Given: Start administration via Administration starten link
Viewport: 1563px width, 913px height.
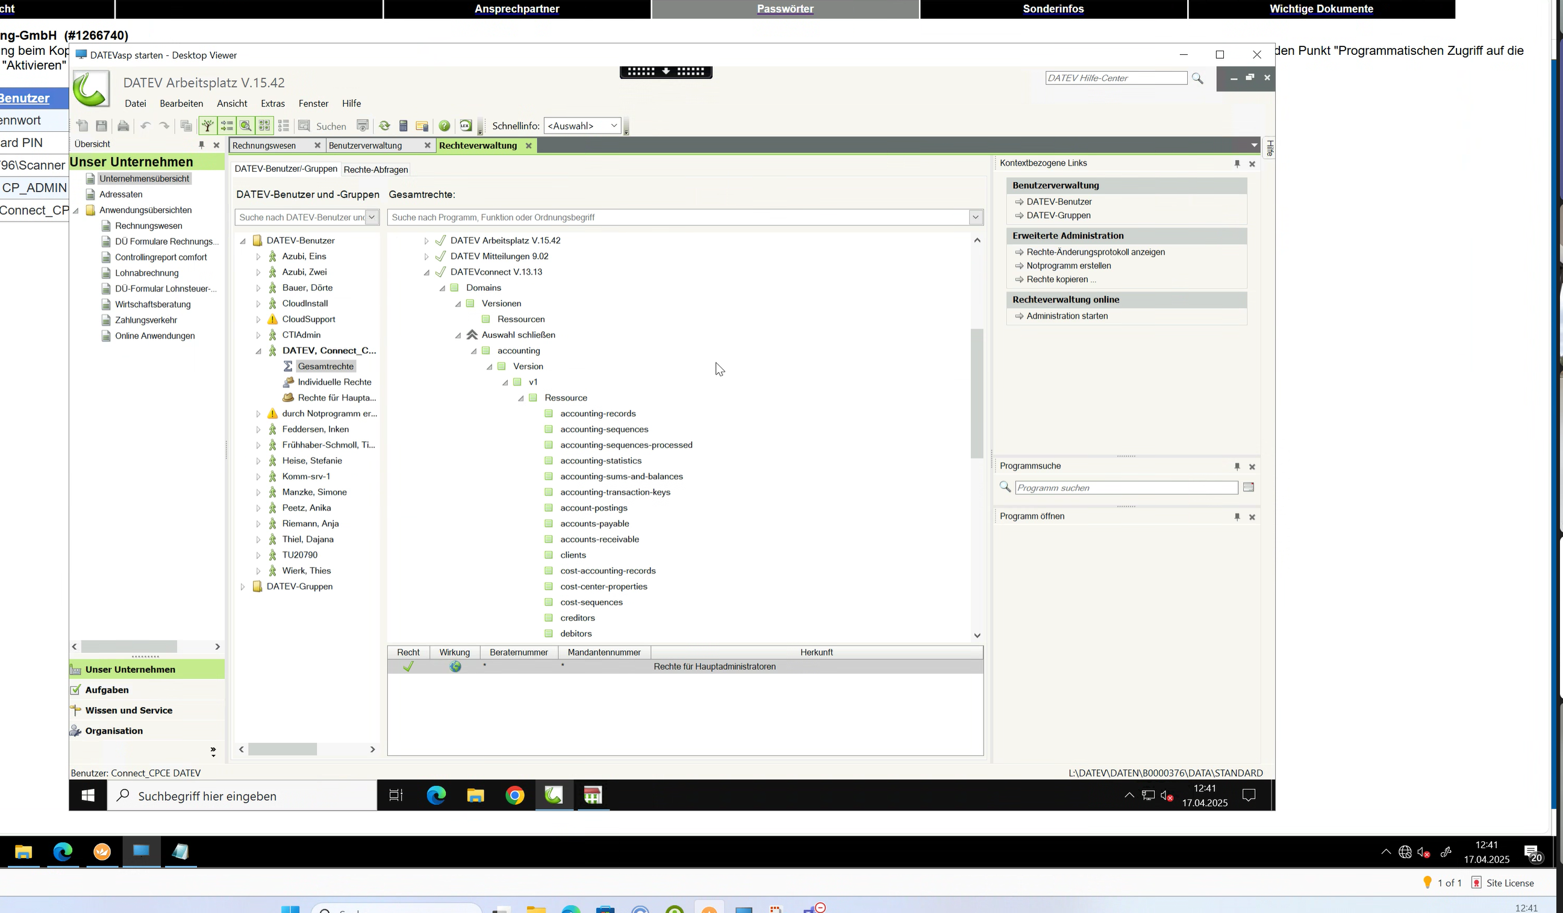Looking at the screenshot, I should pos(1067,316).
